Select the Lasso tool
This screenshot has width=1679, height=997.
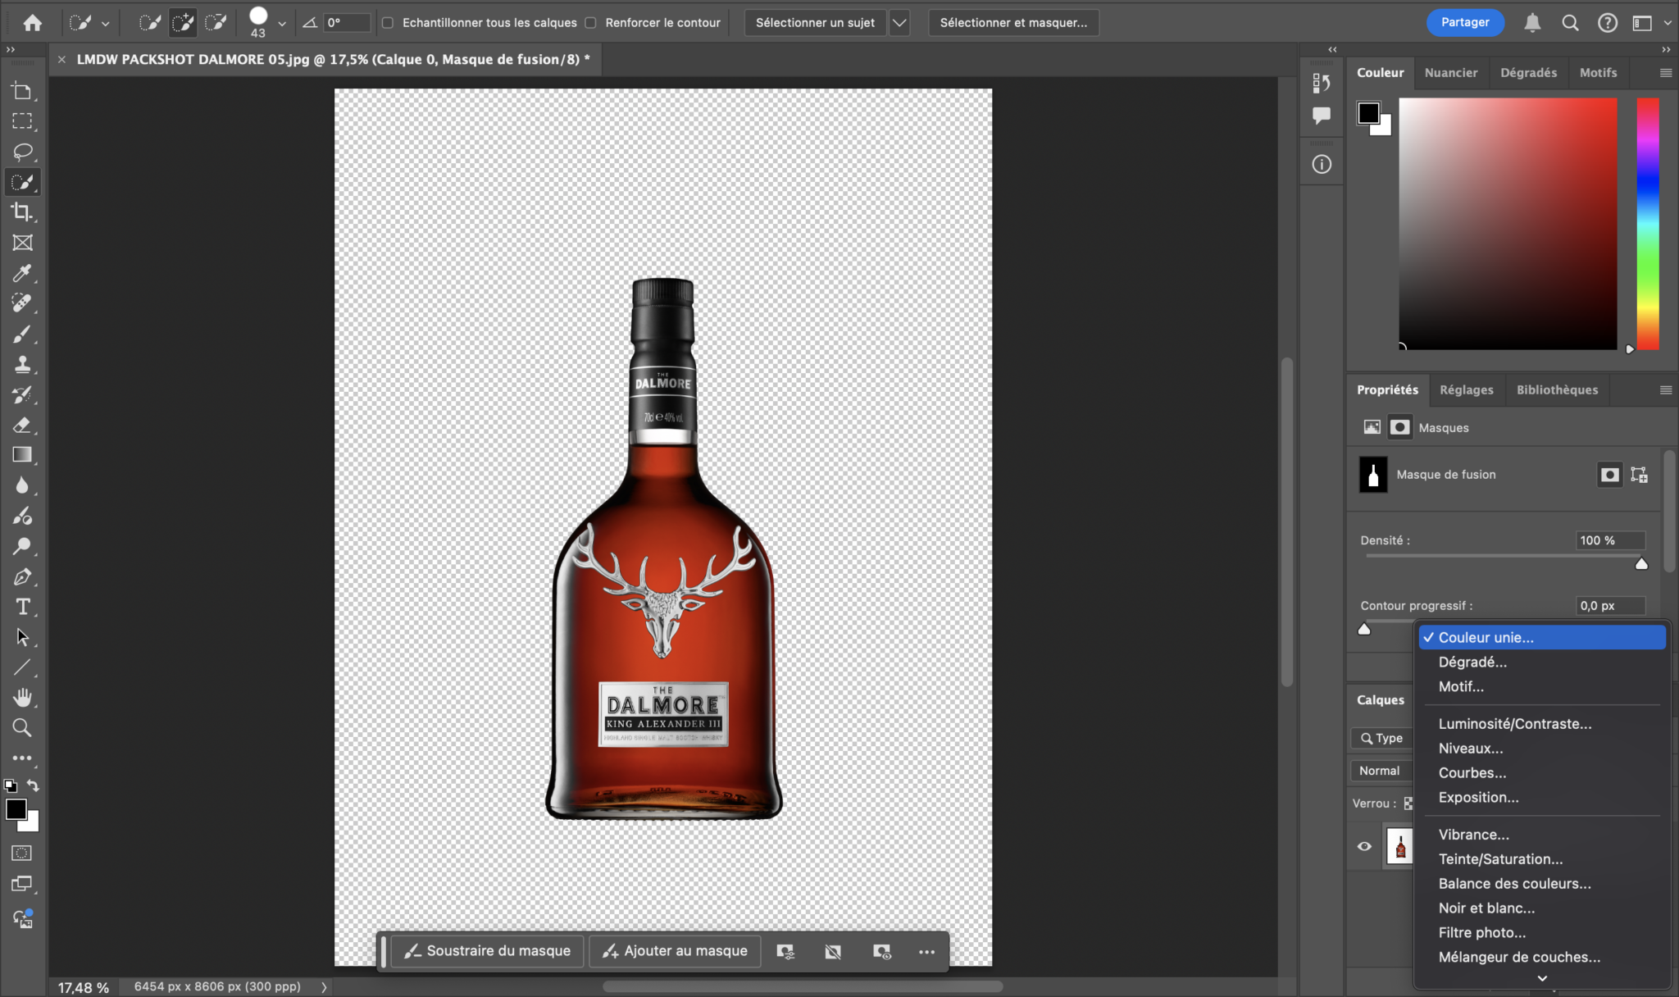pos(23,152)
